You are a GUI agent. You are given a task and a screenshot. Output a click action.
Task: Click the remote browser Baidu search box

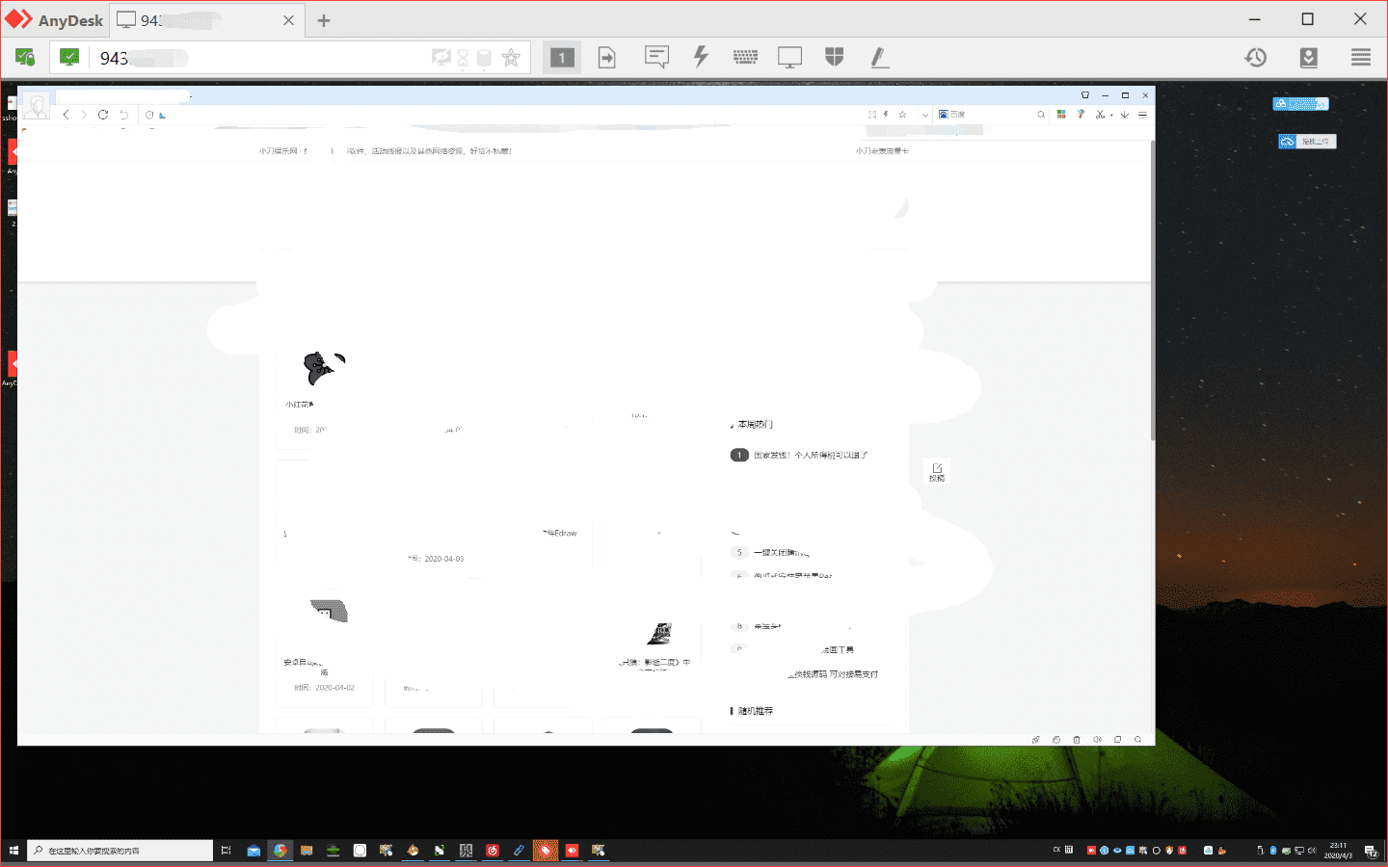click(993, 115)
